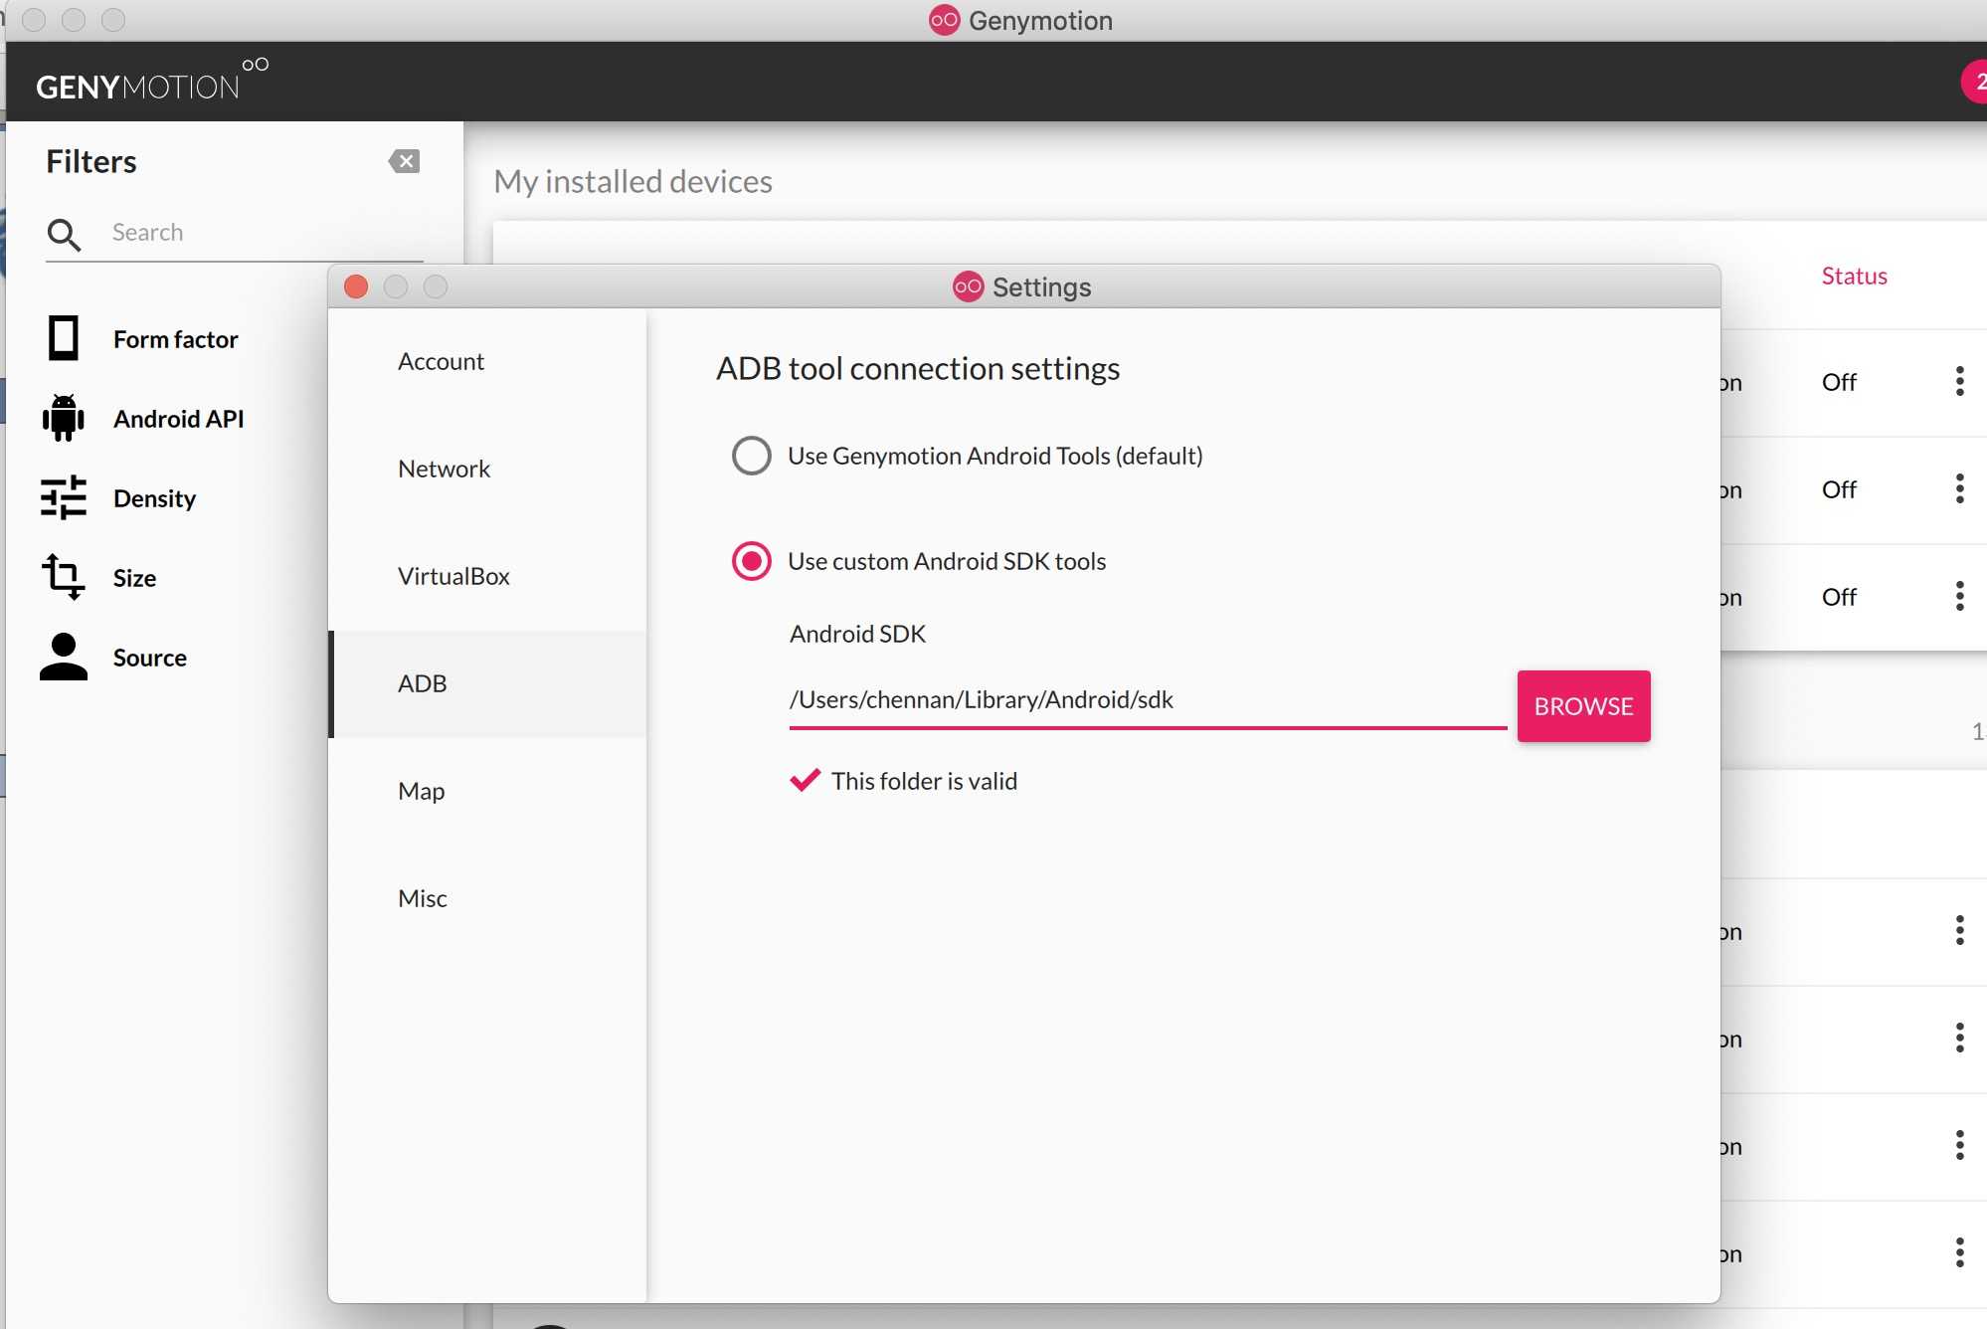This screenshot has height=1329, width=1987.
Task: Open the Network settings tab
Action: click(x=445, y=468)
